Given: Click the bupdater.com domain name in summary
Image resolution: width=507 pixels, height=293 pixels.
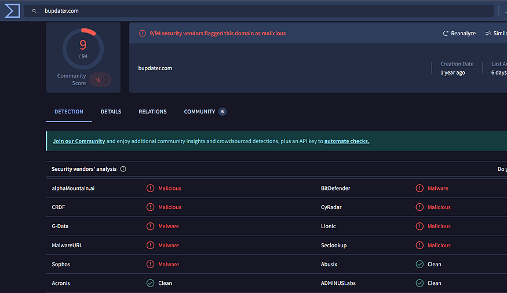Looking at the screenshot, I should click(x=155, y=68).
